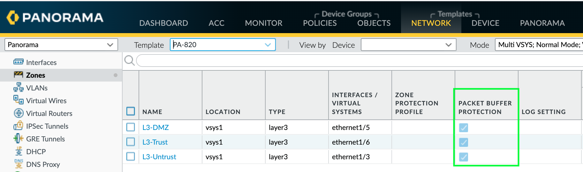Select the L3-DMZ row checkbox

click(131, 127)
